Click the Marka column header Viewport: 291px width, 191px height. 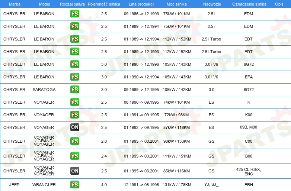click(x=15, y=4)
